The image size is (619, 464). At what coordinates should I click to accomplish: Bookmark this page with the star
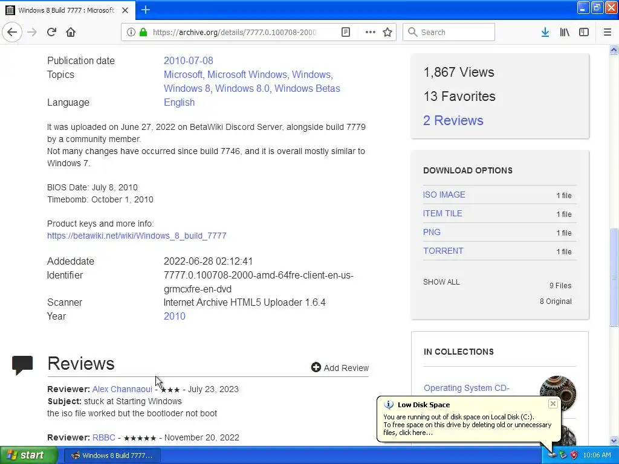(x=387, y=32)
